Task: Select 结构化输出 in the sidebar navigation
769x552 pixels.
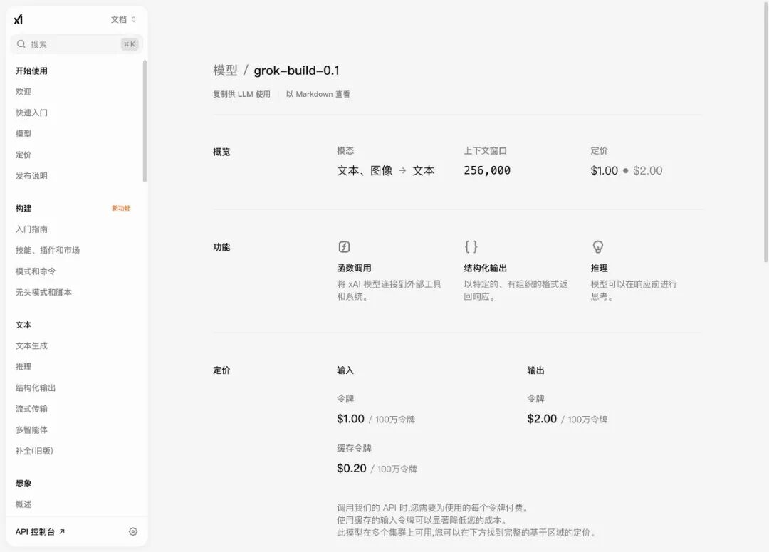Action: tap(36, 388)
